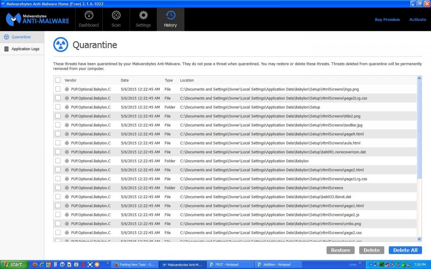Open the Scan tab
The image size is (431, 269).
(x=116, y=19)
